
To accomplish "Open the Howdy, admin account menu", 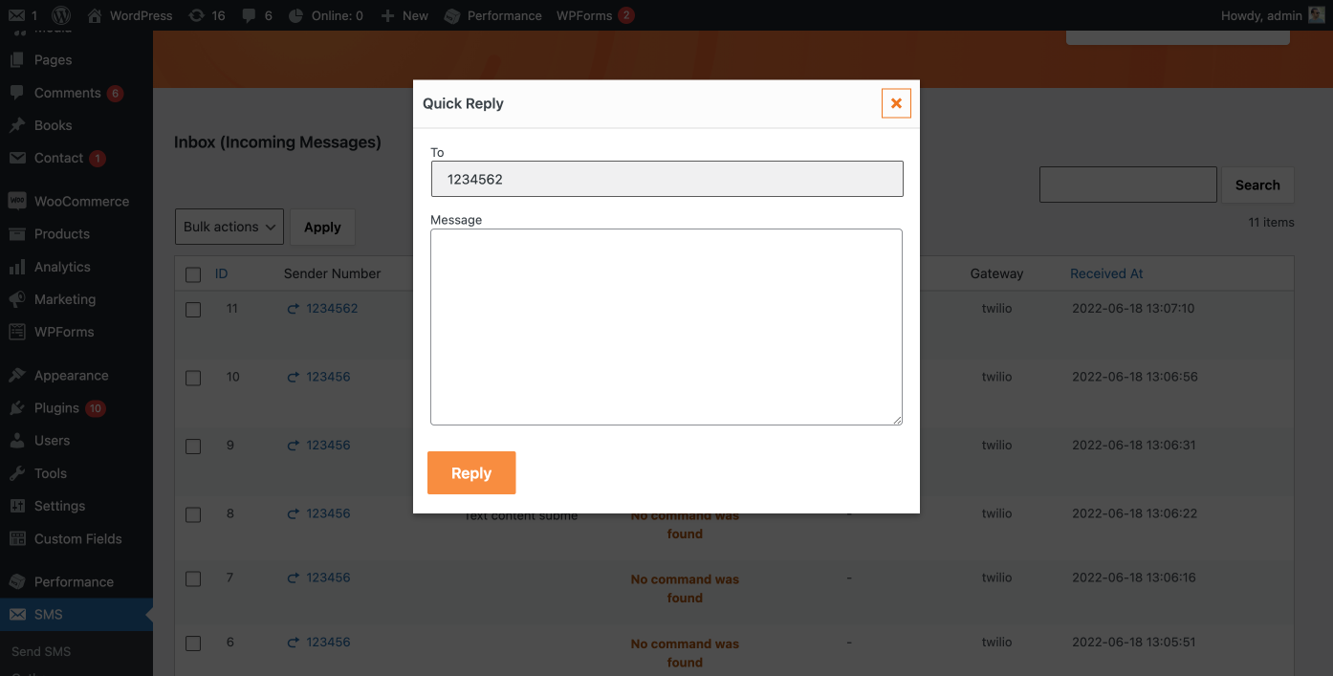I will pos(1272,15).
